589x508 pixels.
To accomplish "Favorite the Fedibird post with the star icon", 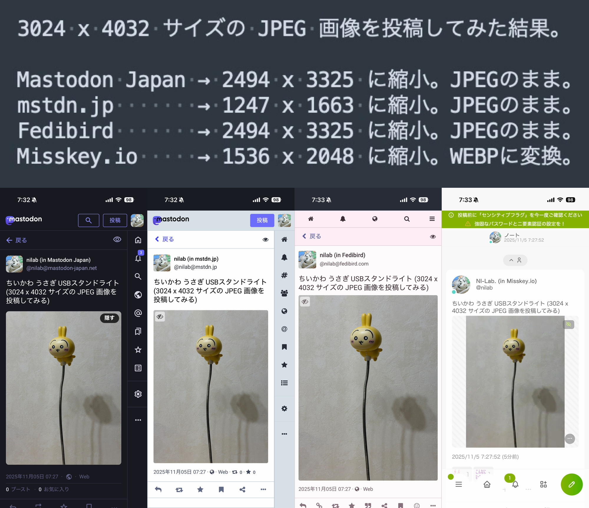I will [x=352, y=504].
